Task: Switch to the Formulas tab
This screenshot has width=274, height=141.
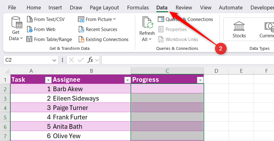Action: pyautogui.click(x=138, y=8)
